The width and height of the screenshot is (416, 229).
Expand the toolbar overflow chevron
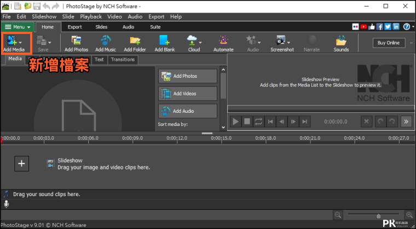click(412, 43)
